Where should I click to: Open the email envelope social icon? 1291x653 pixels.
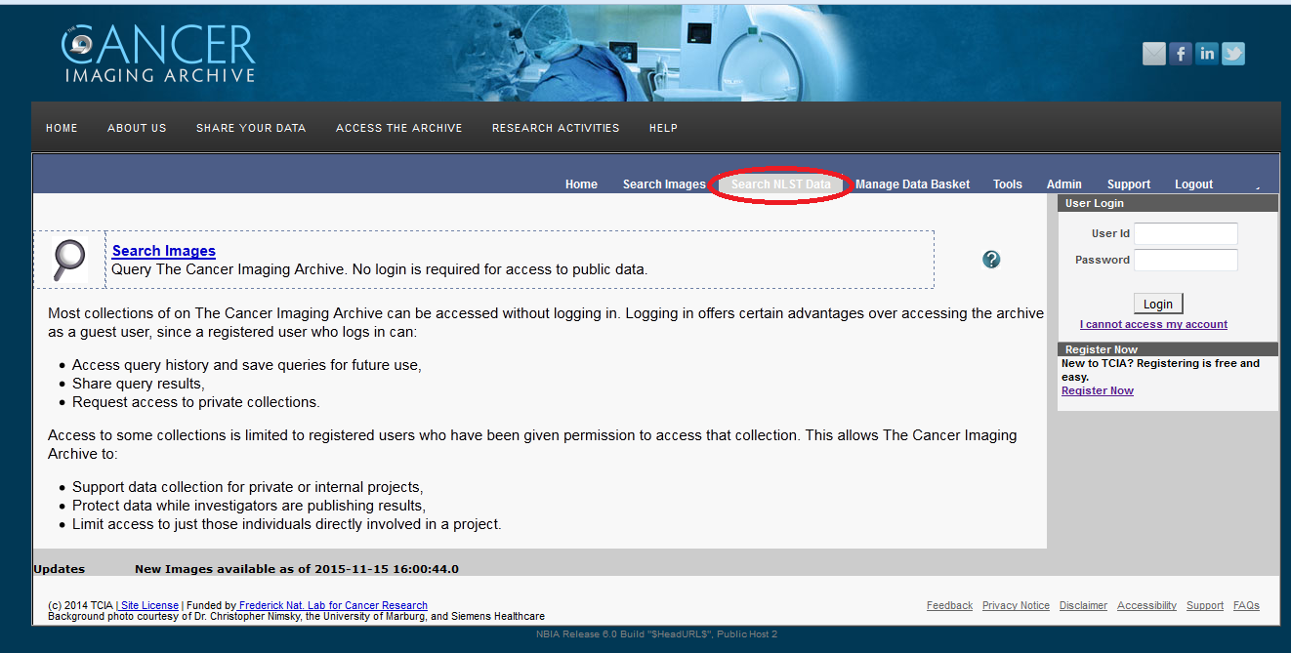(x=1154, y=54)
